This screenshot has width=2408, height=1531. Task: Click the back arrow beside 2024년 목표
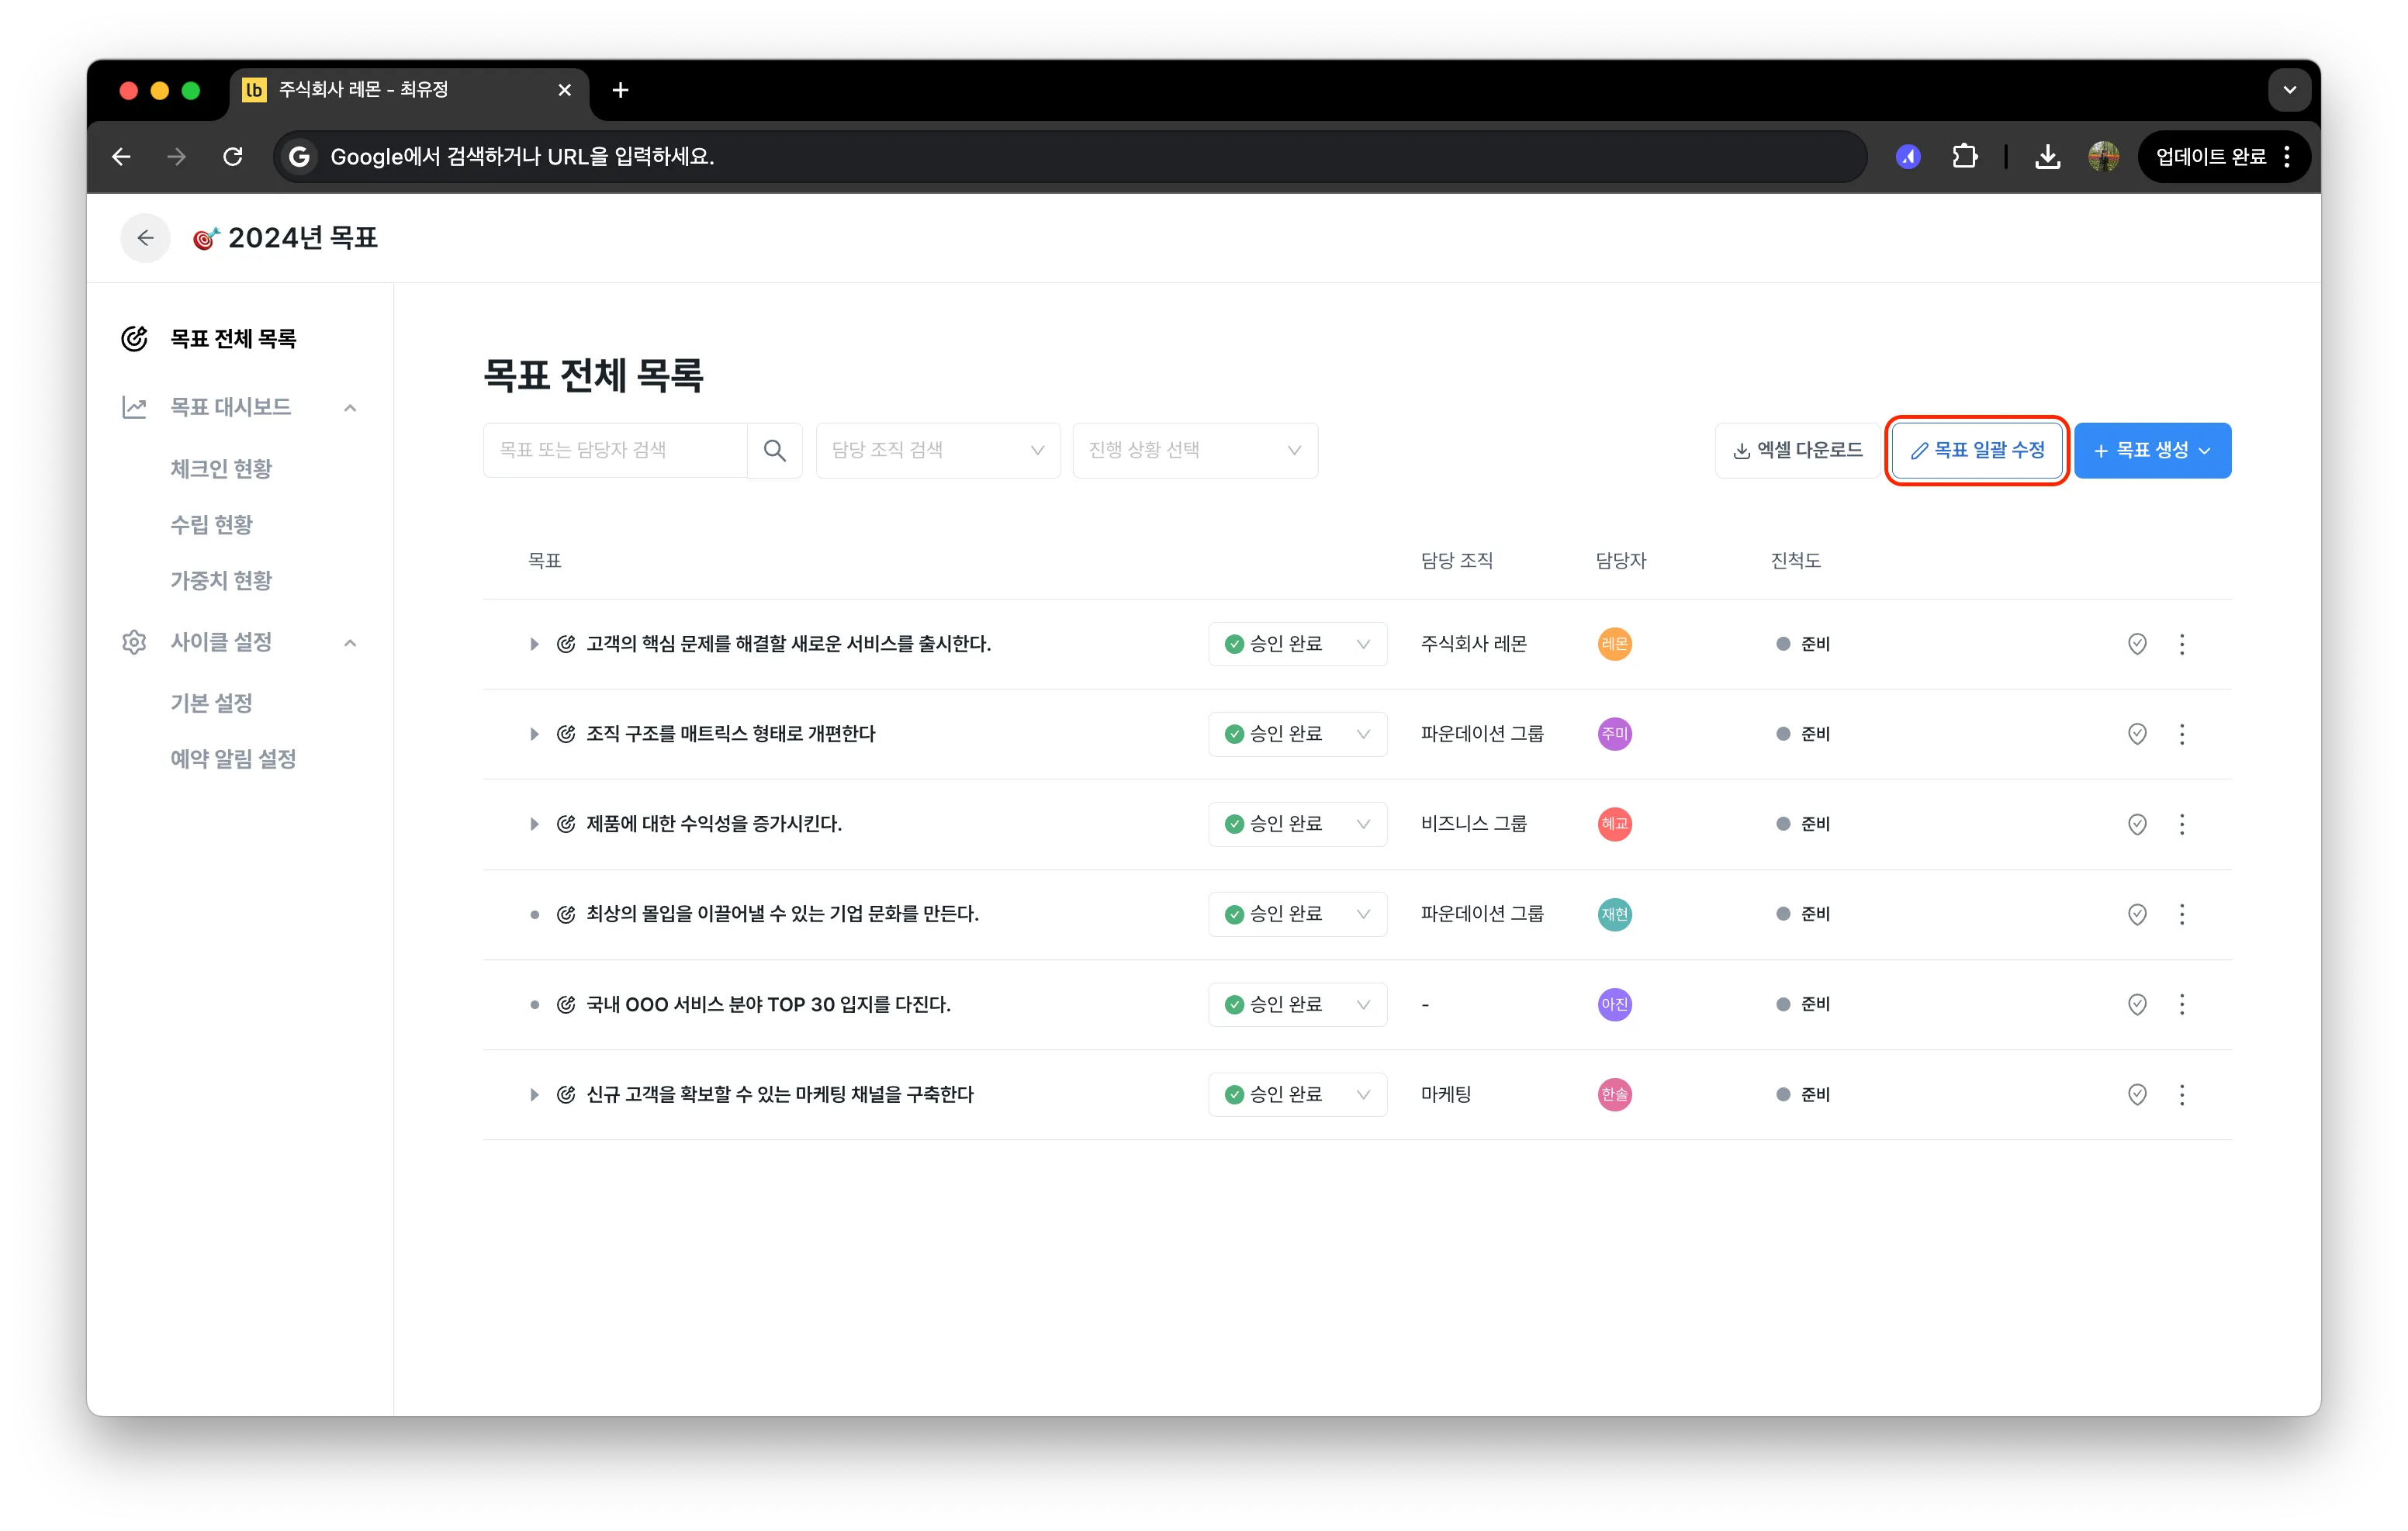click(x=145, y=238)
